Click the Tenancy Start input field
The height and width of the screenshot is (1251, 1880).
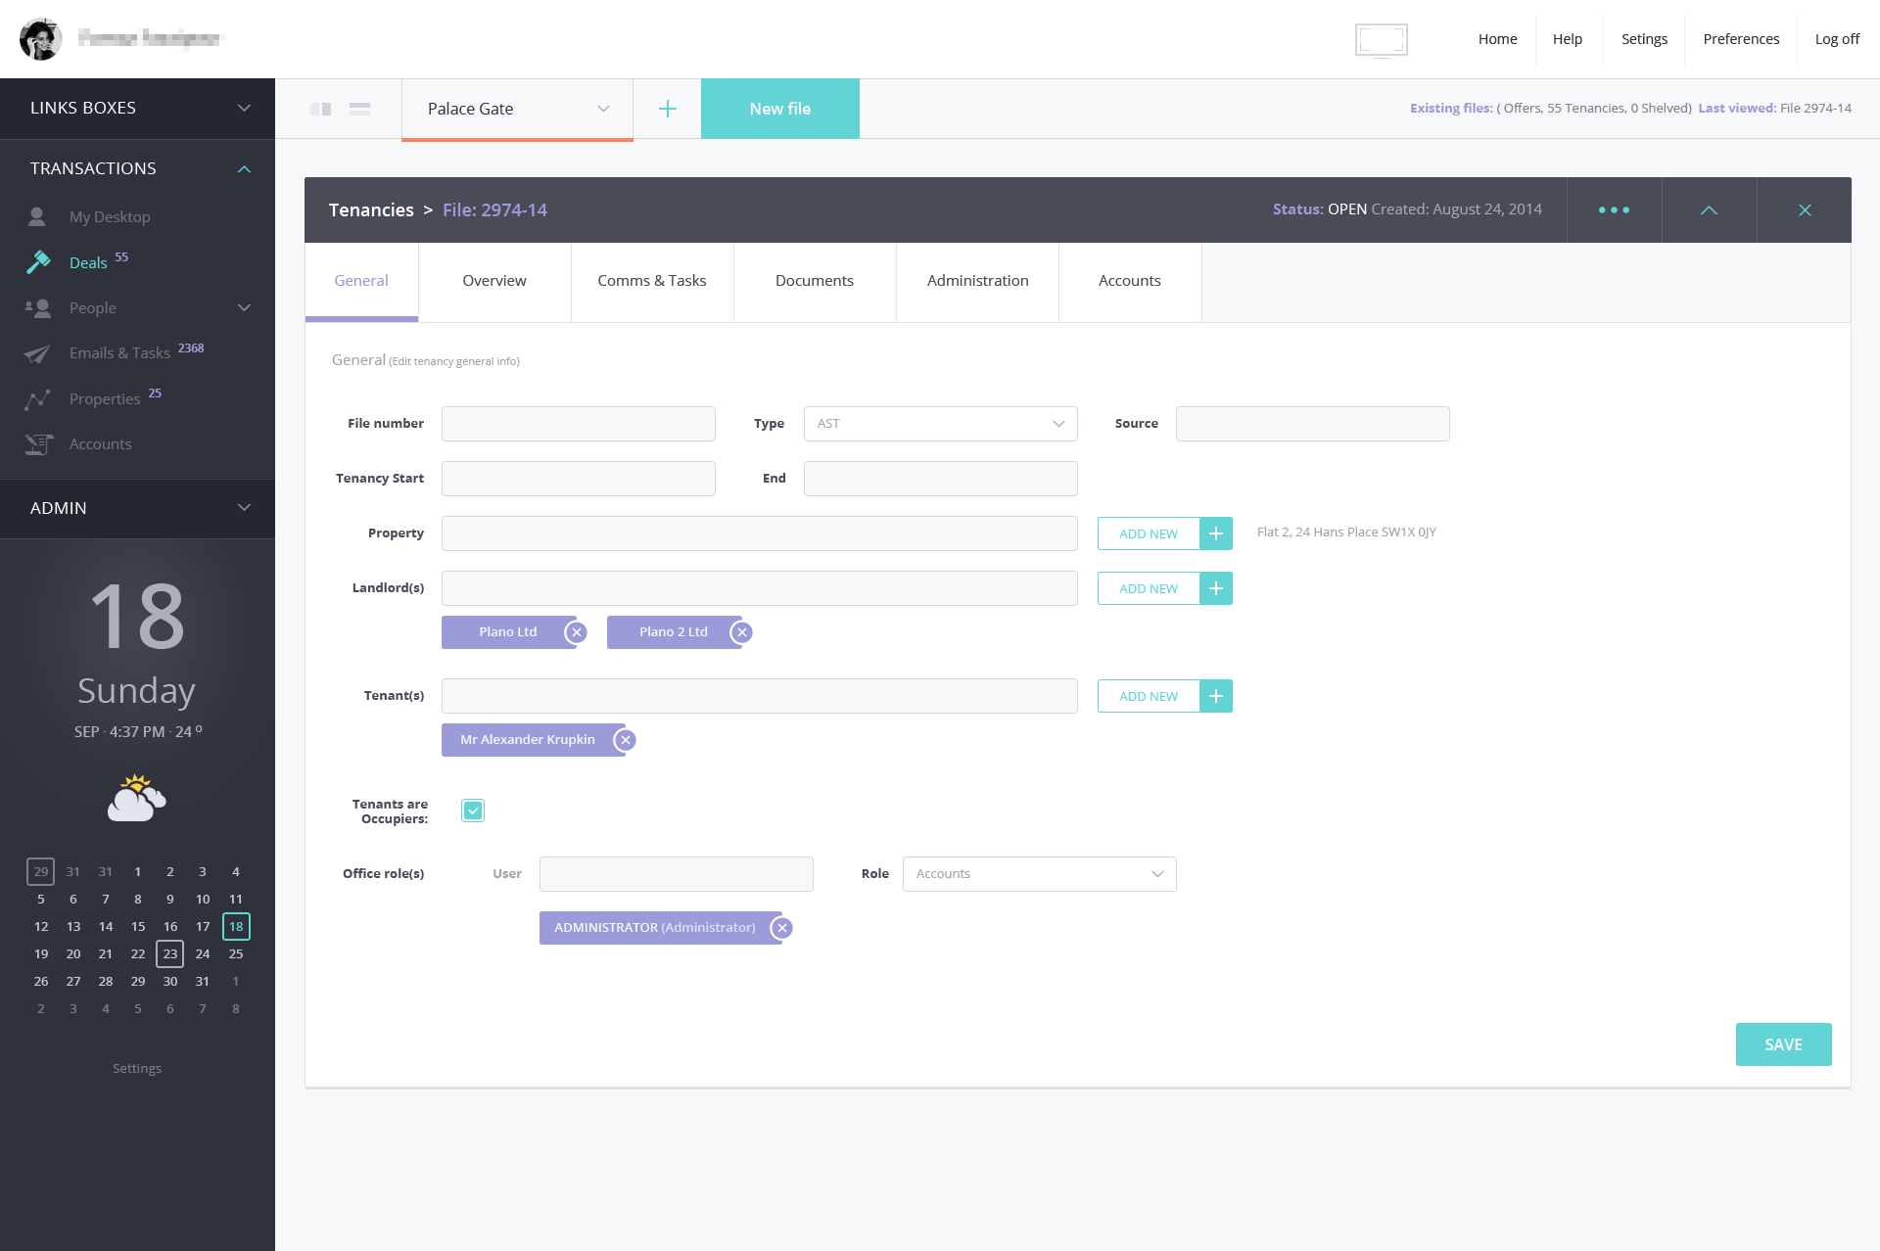coord(580,478)
